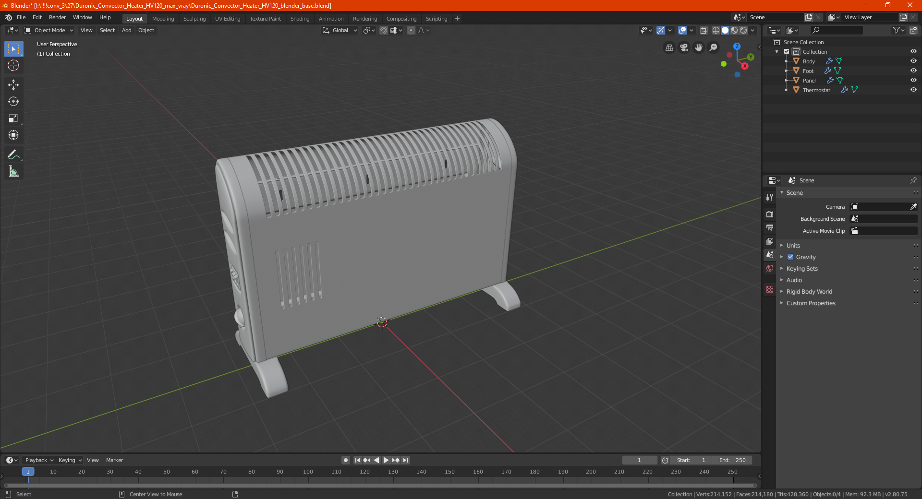Viewport: 922px width, 499px height.
Task: Toggle the camera view icon
Action: (x=684, y=48)
